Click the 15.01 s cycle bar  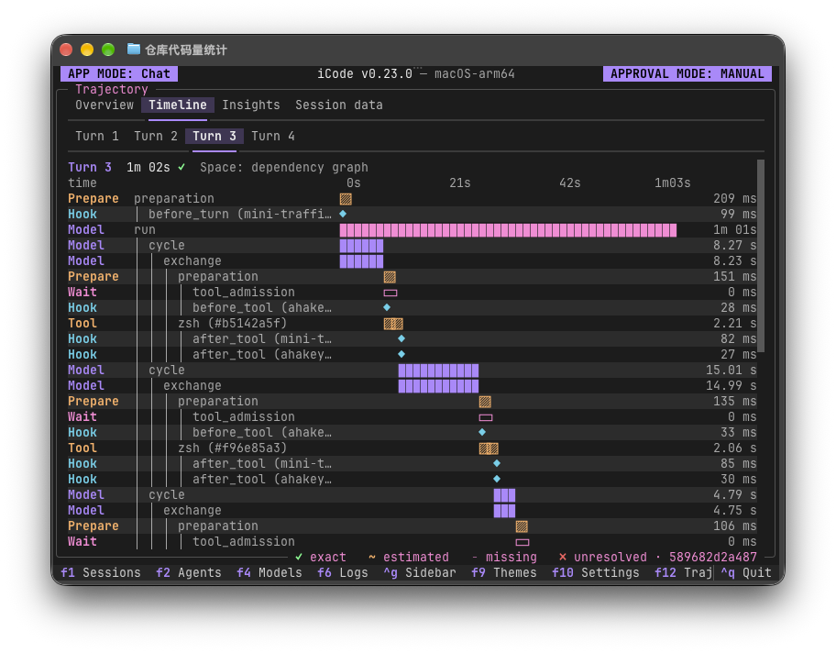[438, 371]
